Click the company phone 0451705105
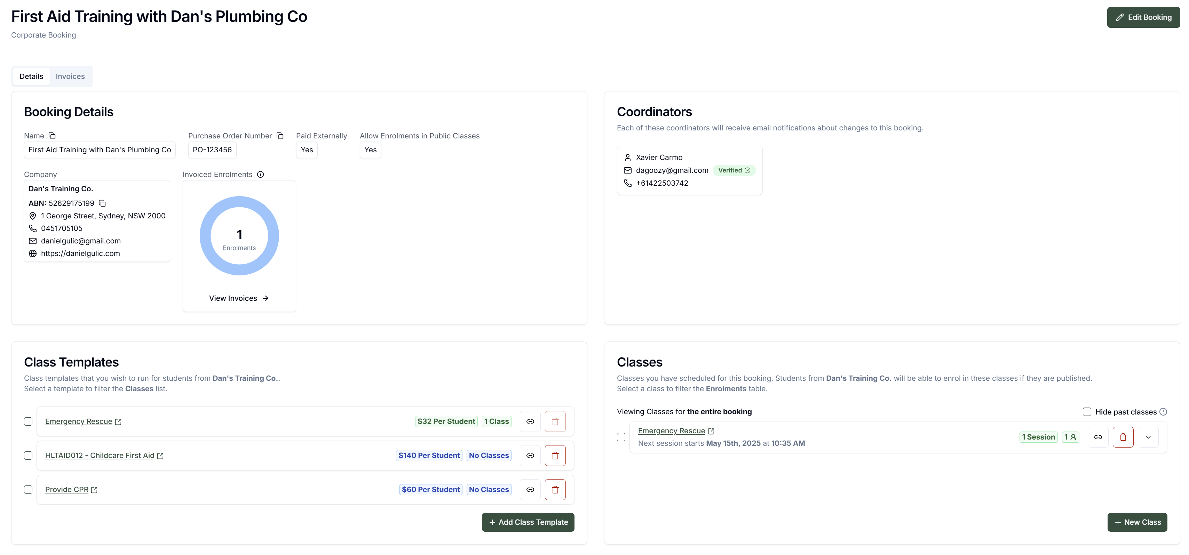The height and width of the screenshot is (555, 1189). 62,228
